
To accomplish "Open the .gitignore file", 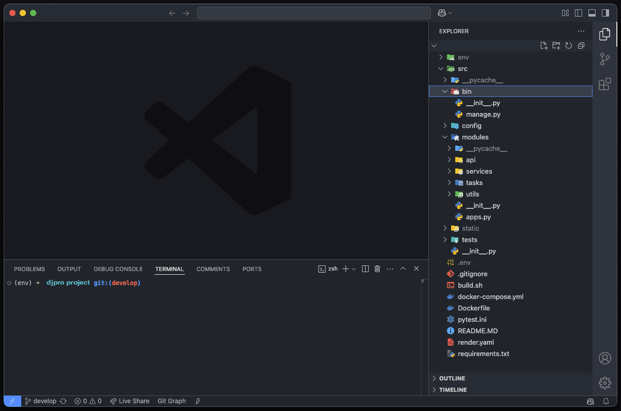I will tap(511, 274).
